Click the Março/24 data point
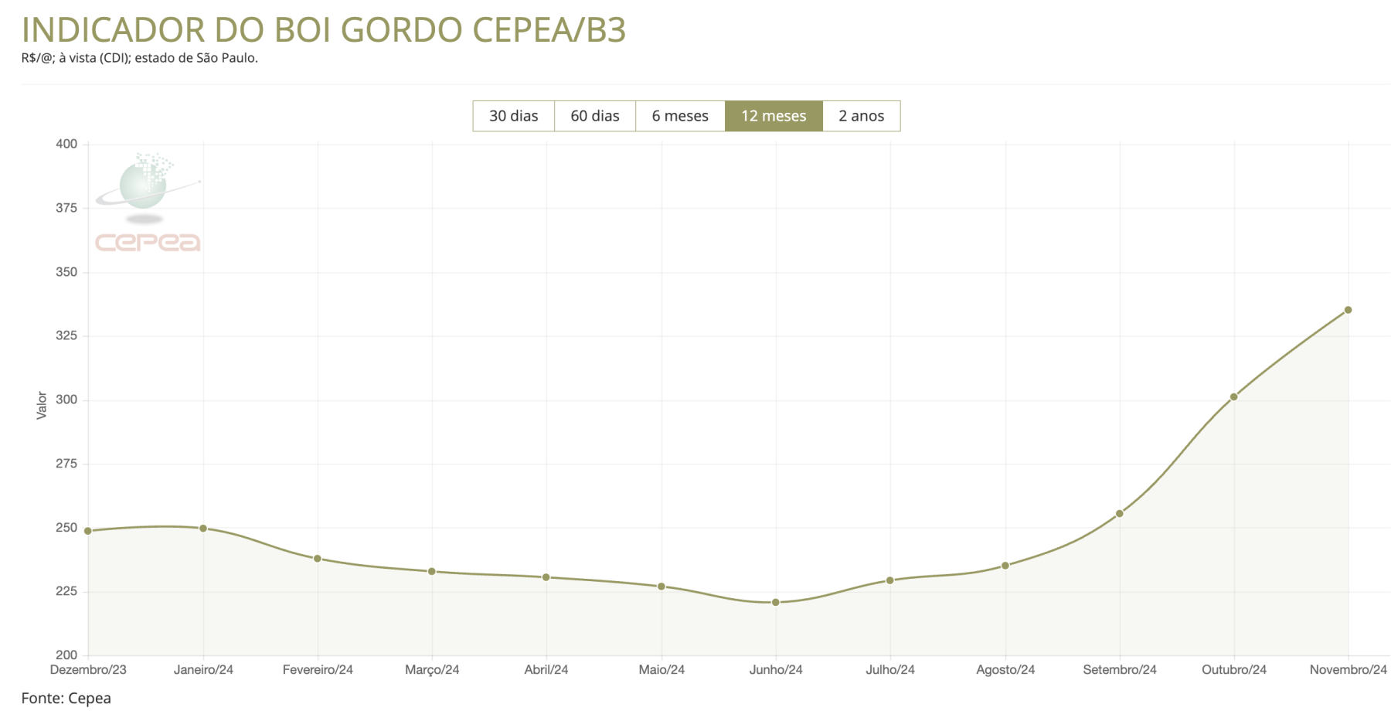 coord(432,572)
